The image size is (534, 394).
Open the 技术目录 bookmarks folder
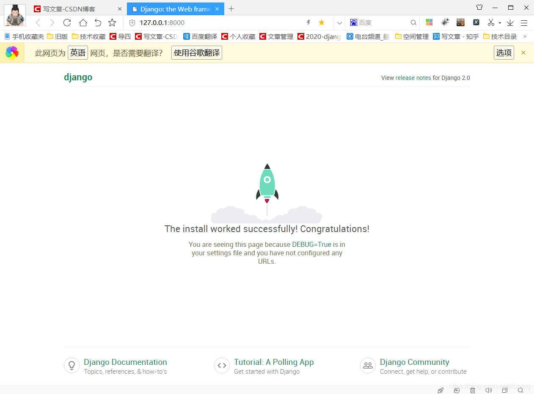point(500,37)
